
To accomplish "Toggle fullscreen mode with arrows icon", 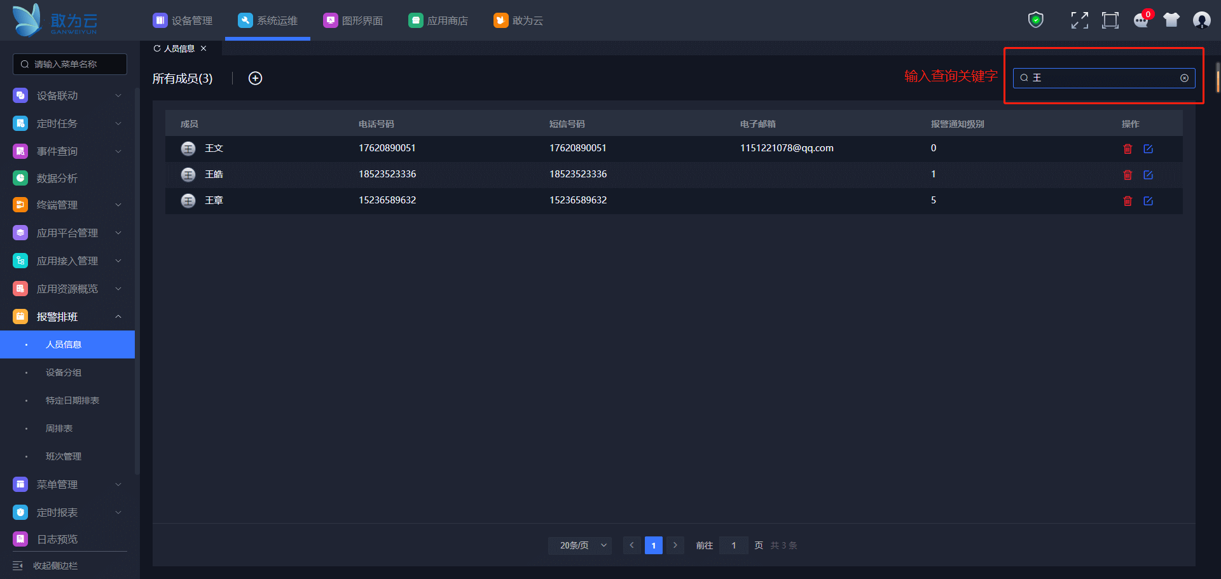I will click(x=1079, y=20).
